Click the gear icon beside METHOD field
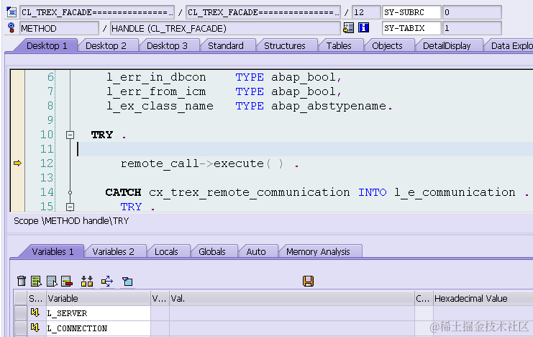533x337 pixels. click(12, 28)
